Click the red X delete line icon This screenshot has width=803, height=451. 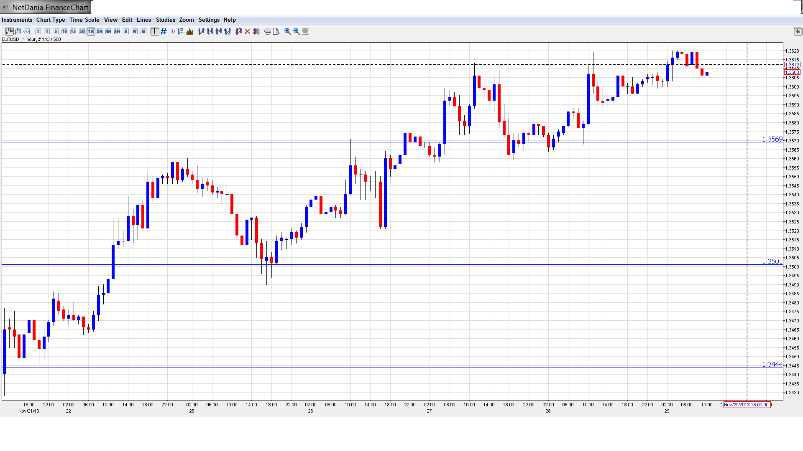(248, 31)
